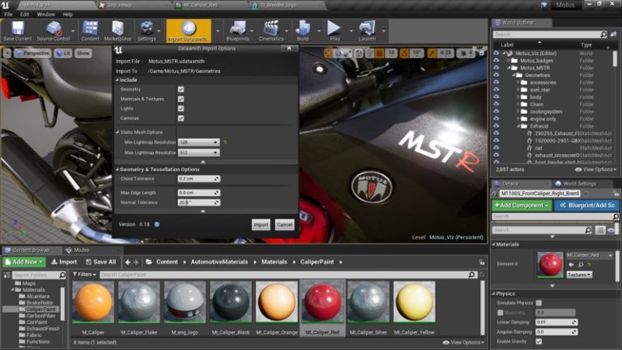Open the Cinematics toolbar icon

pyautogui.click(x=271, y=31)
